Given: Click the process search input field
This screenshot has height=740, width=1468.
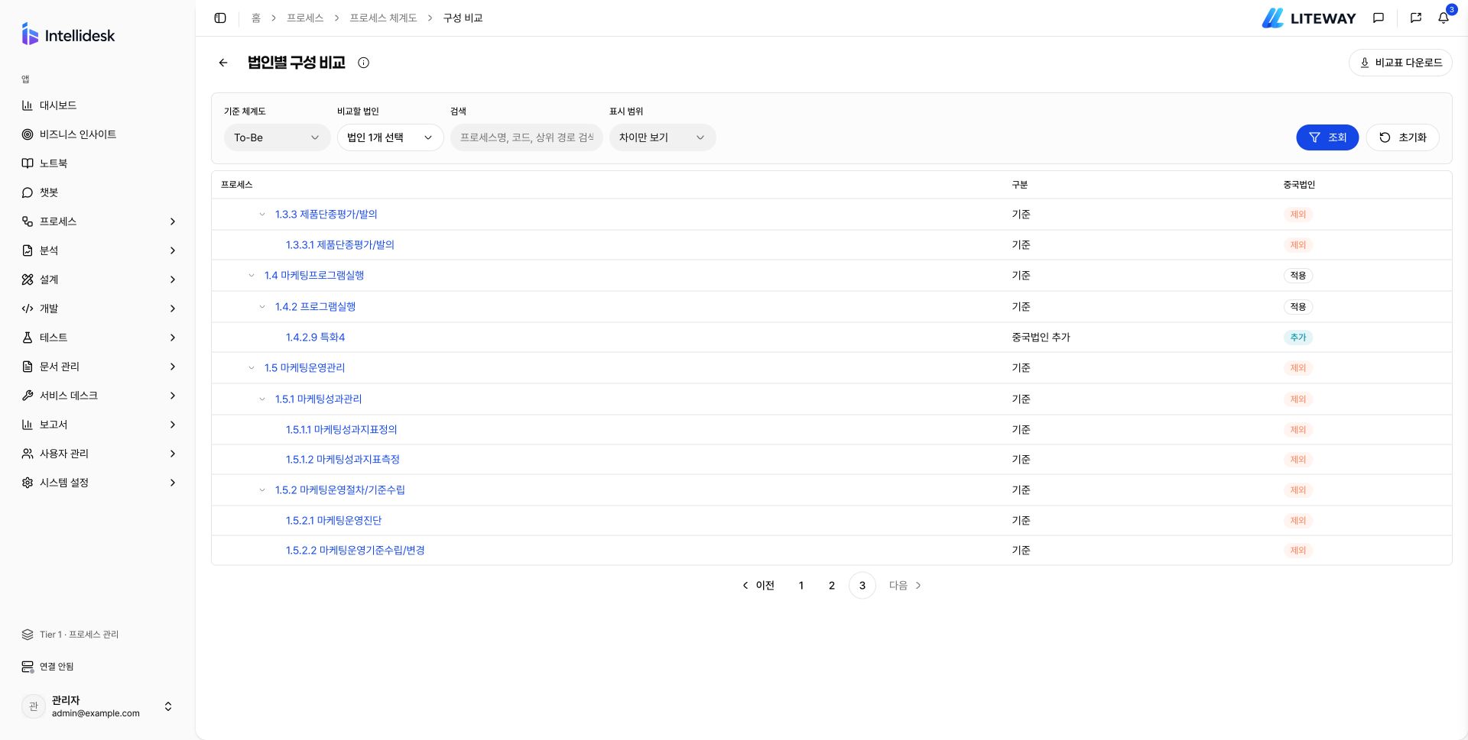Looking at the screenshot, I should [x=526, y=137].
